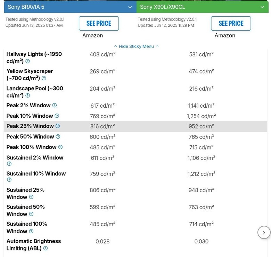This screenshot has height=257, width=271.
Task: Click the 408 cd/m² value
Action: pyautogui.click(x=102, y=54)
